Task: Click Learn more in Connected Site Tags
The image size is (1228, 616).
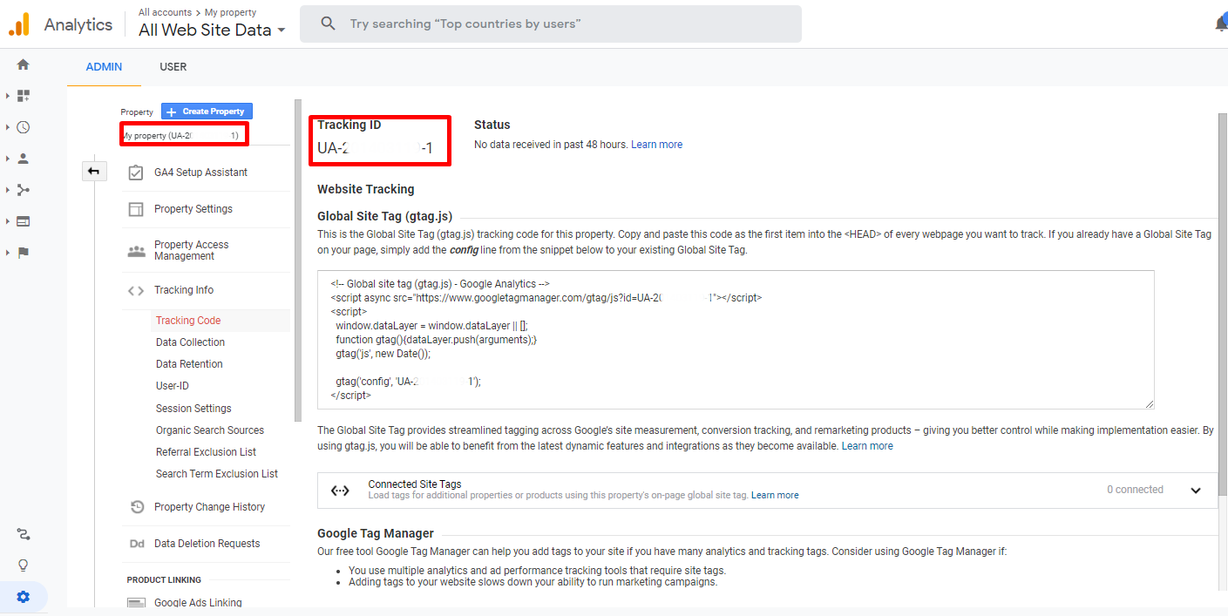Action: pos(775,495)
